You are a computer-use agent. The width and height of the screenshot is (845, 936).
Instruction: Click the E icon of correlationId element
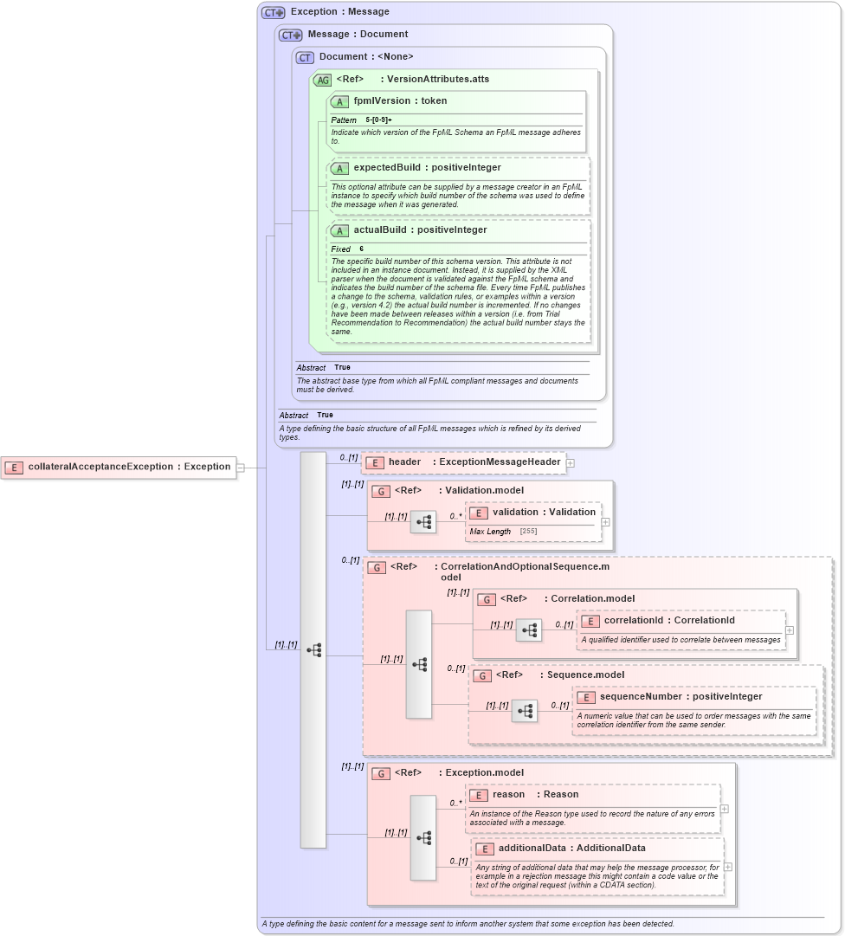[590, 622]
